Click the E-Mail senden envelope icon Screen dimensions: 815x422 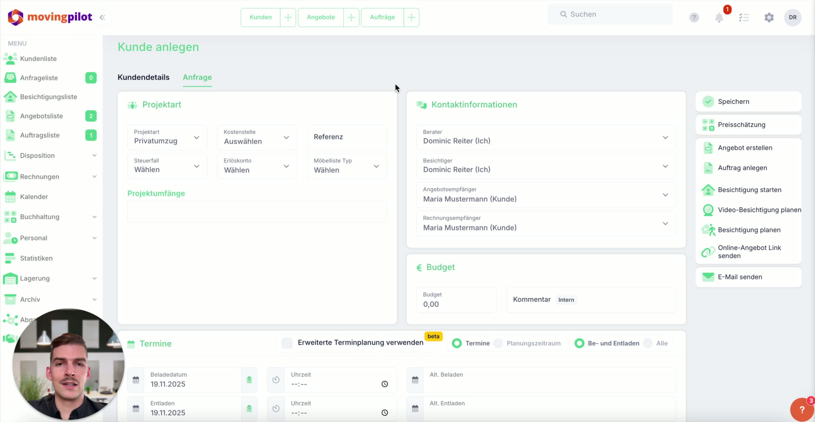pyautogui.click(x=708, y=277)
